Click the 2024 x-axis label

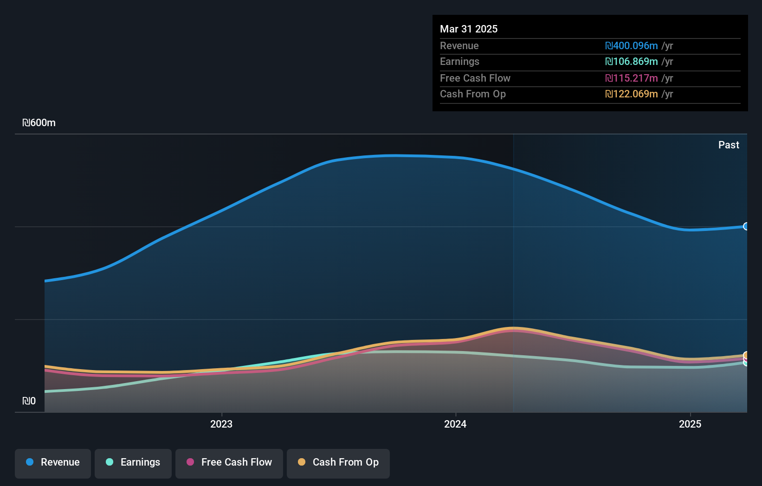coord(455,424)
